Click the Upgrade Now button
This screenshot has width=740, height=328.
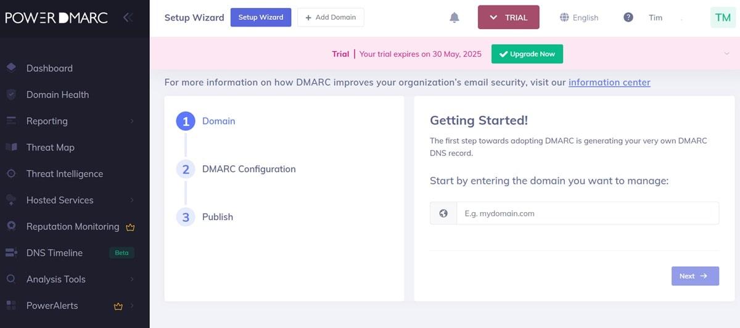tap(527, 54)
